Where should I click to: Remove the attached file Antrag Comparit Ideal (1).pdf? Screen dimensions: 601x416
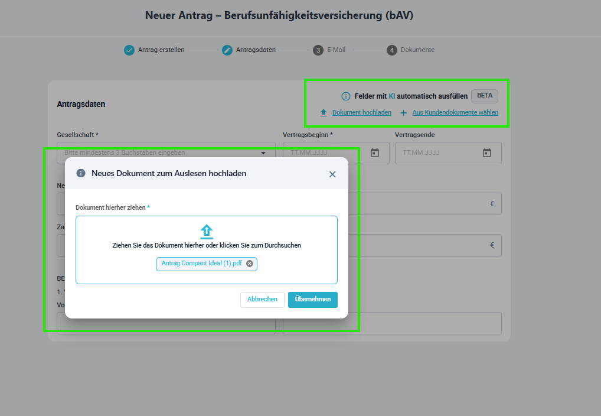250,264
